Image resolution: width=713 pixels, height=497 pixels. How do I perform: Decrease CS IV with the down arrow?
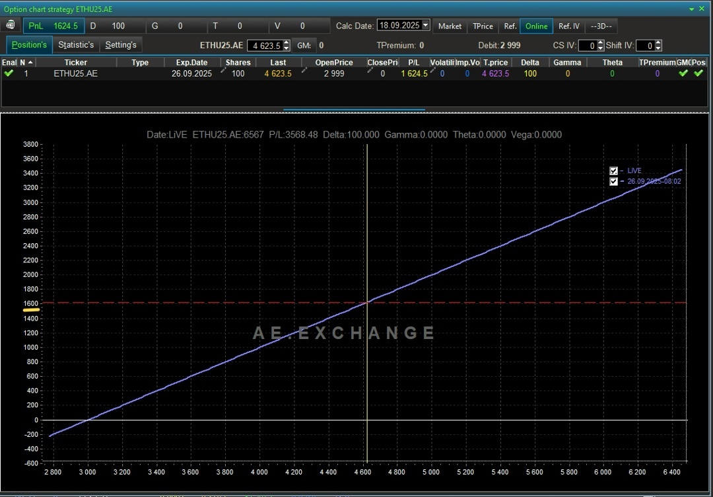[601, 48]
